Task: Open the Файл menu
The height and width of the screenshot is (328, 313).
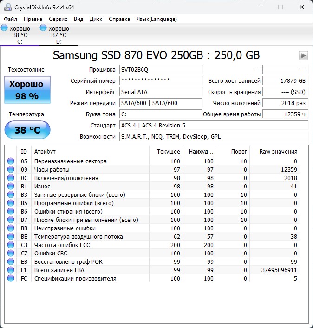Action: coord(10,19)
